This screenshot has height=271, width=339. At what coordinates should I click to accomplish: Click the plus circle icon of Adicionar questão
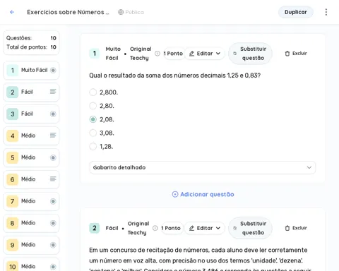[x=175, y=194]
